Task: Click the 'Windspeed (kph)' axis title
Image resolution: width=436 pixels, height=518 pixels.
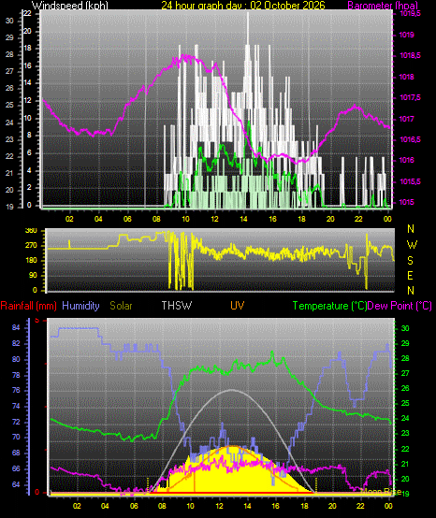Action: point(70,6)
